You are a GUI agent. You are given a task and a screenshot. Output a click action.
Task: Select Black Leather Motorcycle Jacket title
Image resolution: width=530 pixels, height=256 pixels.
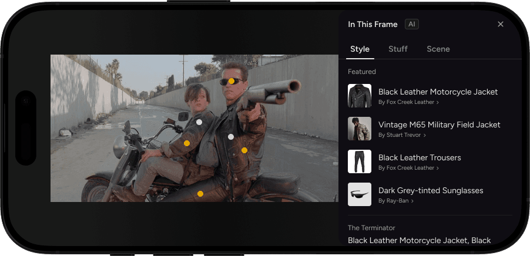438,92
